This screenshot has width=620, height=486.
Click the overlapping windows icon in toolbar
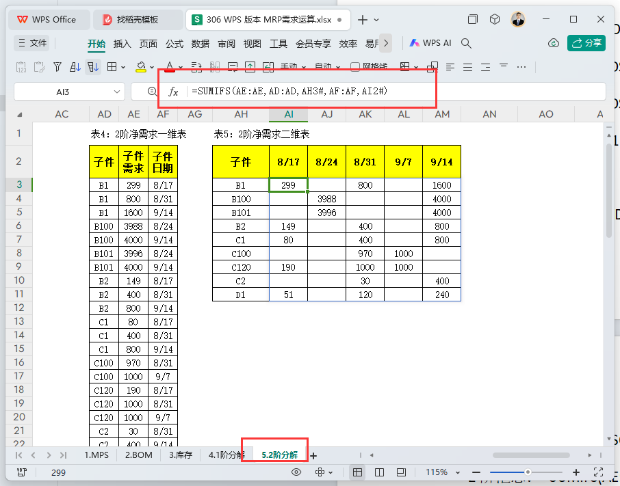tap(432, 67)
